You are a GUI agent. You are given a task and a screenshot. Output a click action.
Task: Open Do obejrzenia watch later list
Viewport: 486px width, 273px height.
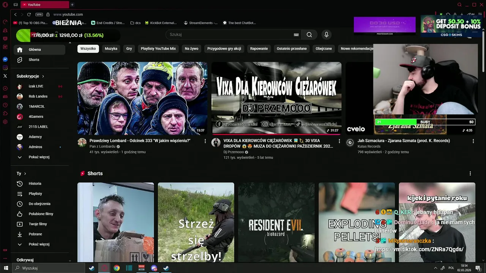pos(40,204)
